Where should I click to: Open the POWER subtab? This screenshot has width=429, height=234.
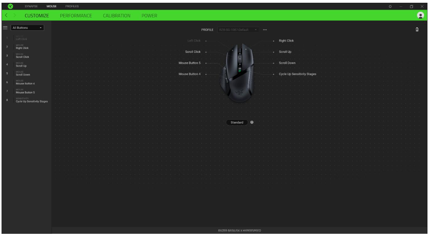point(149,15)
